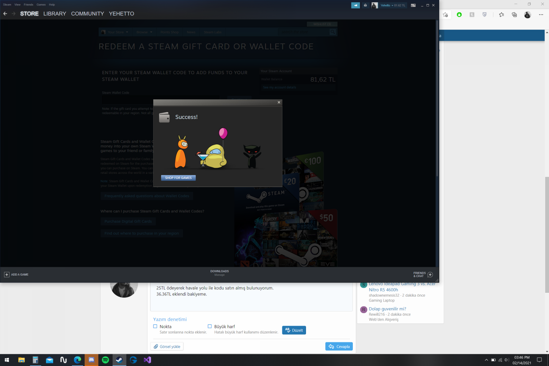The height and width of the screenshot is (366, 549).
Task: Click the wallet icon in Success dialog
Action: 164,117
